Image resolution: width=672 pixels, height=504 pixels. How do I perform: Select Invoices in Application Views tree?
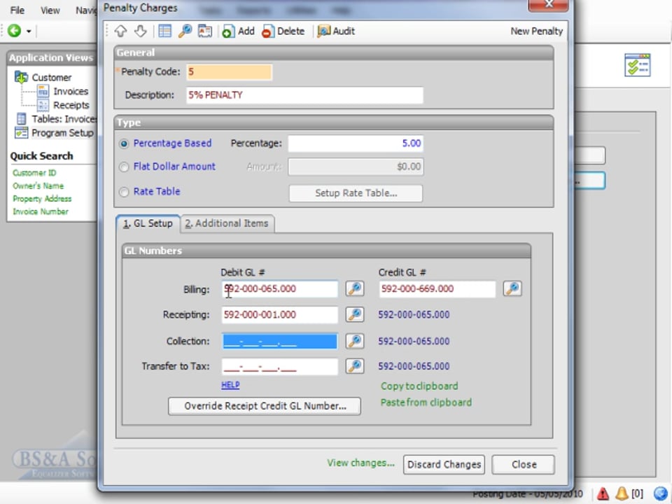coord(70,91)
